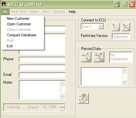This screenshot has width=136, height=118.
Task: Open the Real Time menu
Action: (19, 12)
